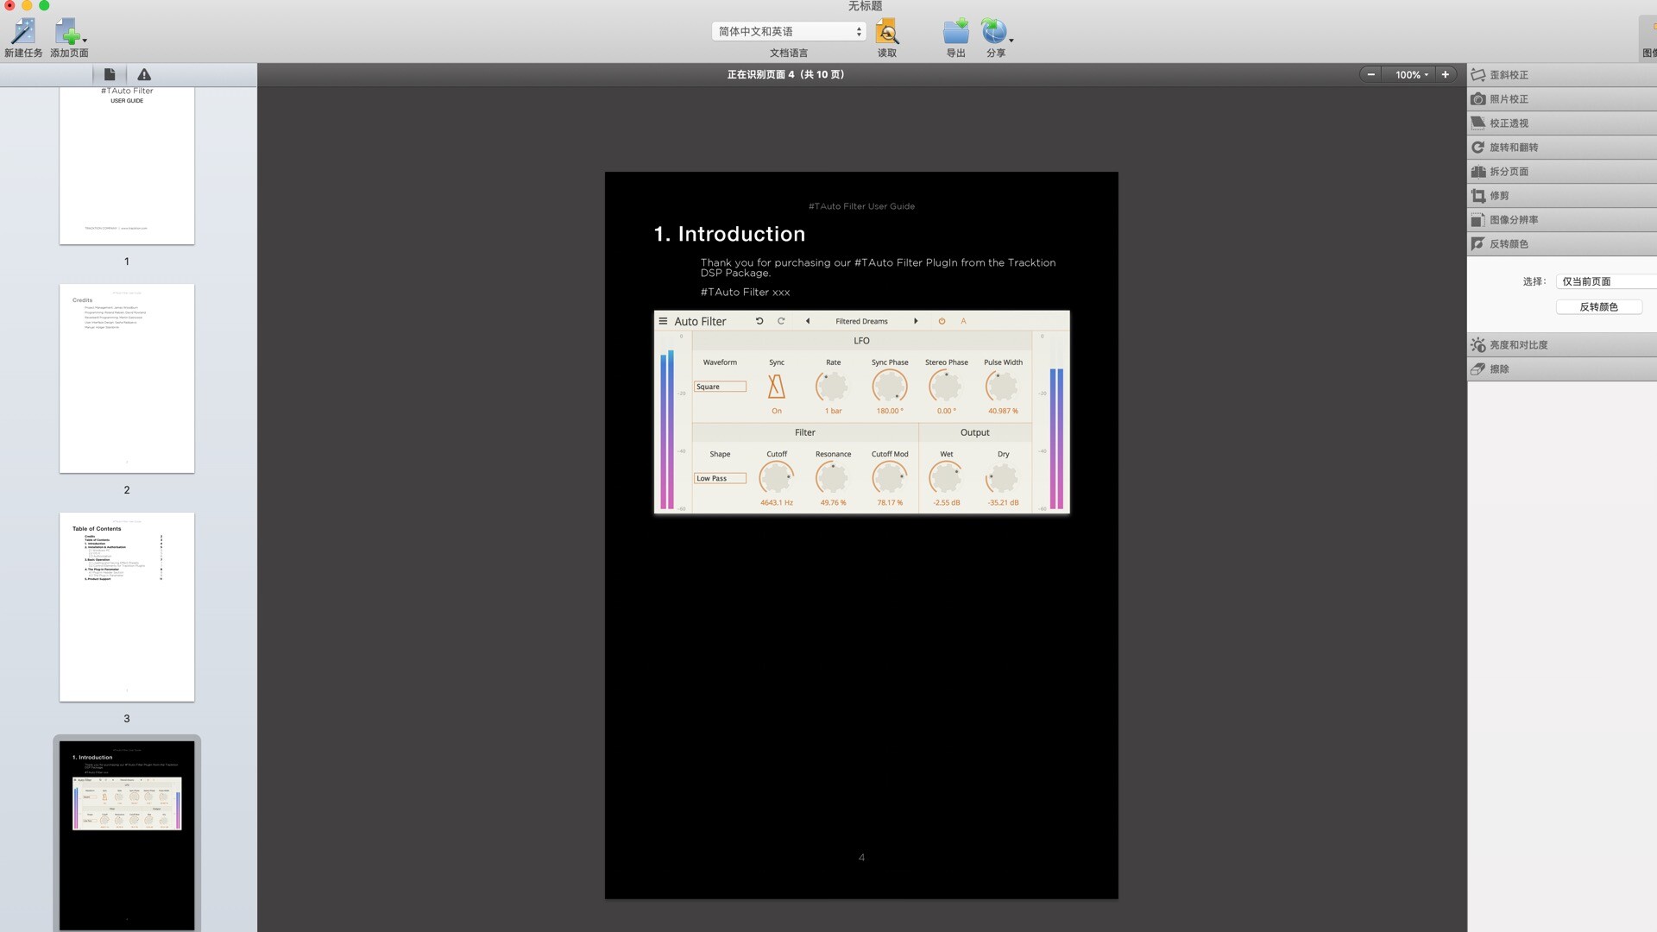Click the Add Page (添加页面) icon
1657x932 pixels.
click(x=67, y=32)
